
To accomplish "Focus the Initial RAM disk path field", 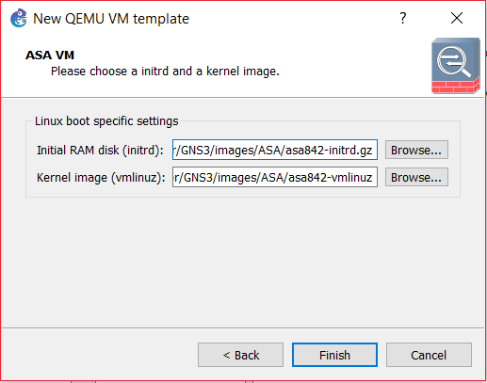I will [x=275, y=150].
